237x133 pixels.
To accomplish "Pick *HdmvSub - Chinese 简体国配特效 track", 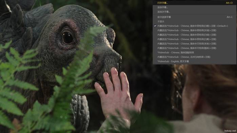I will coord(195,52).
